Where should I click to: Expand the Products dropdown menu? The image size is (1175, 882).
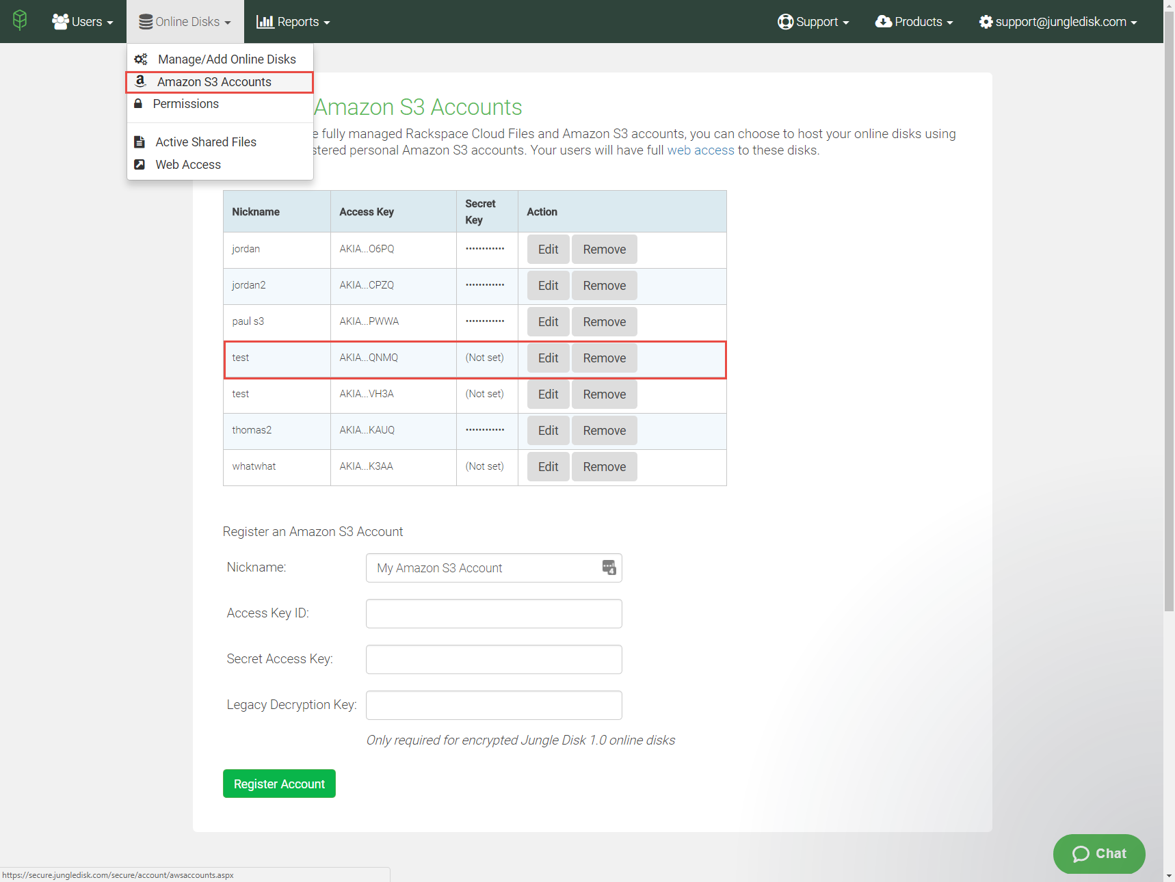[914, 22]
